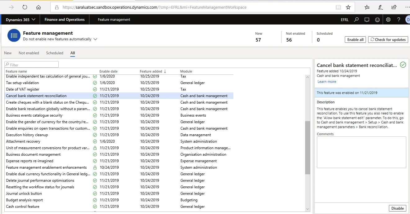
Task: Click enabled checkmark icon in detail pane
Action: tap(403, 65)
